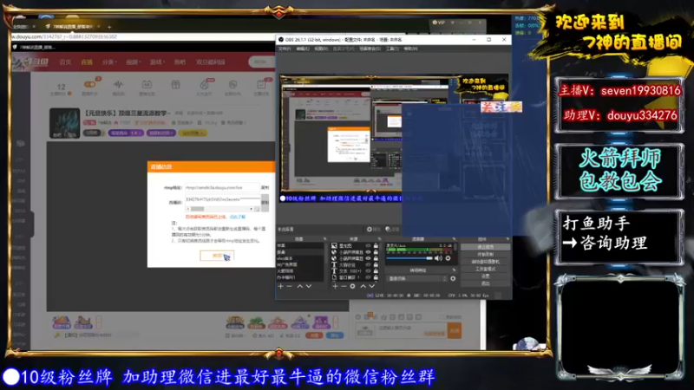
Task: Click 停止推流 in OBS controls
Action: pos(486,247)
